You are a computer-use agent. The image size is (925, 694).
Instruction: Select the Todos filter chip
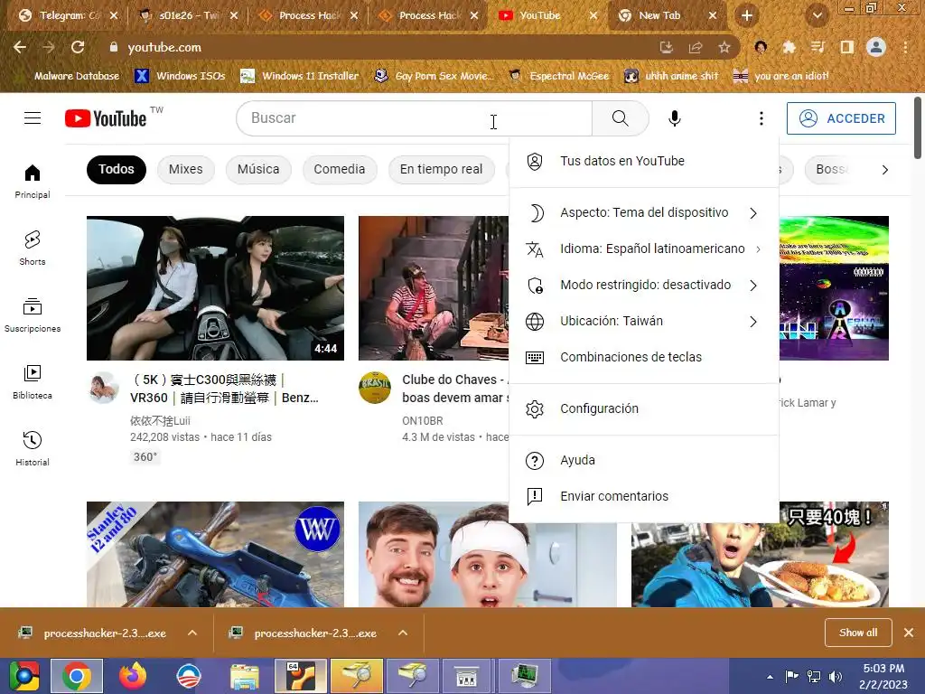117,170
